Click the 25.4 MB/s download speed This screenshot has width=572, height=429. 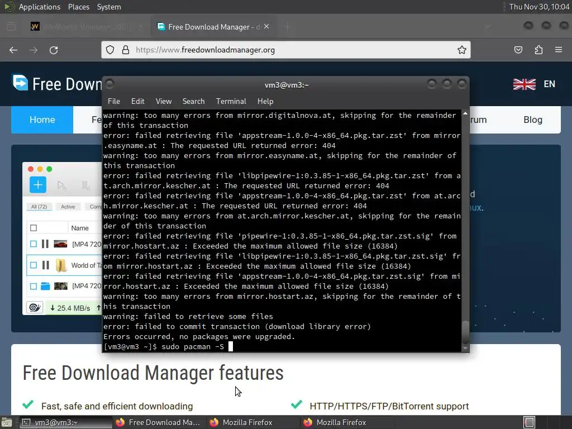click(70, 308)
